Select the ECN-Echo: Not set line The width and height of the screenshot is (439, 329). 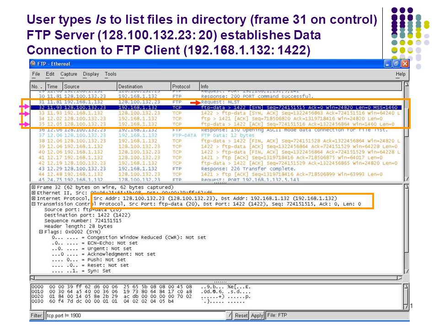(x=95, y=243)
